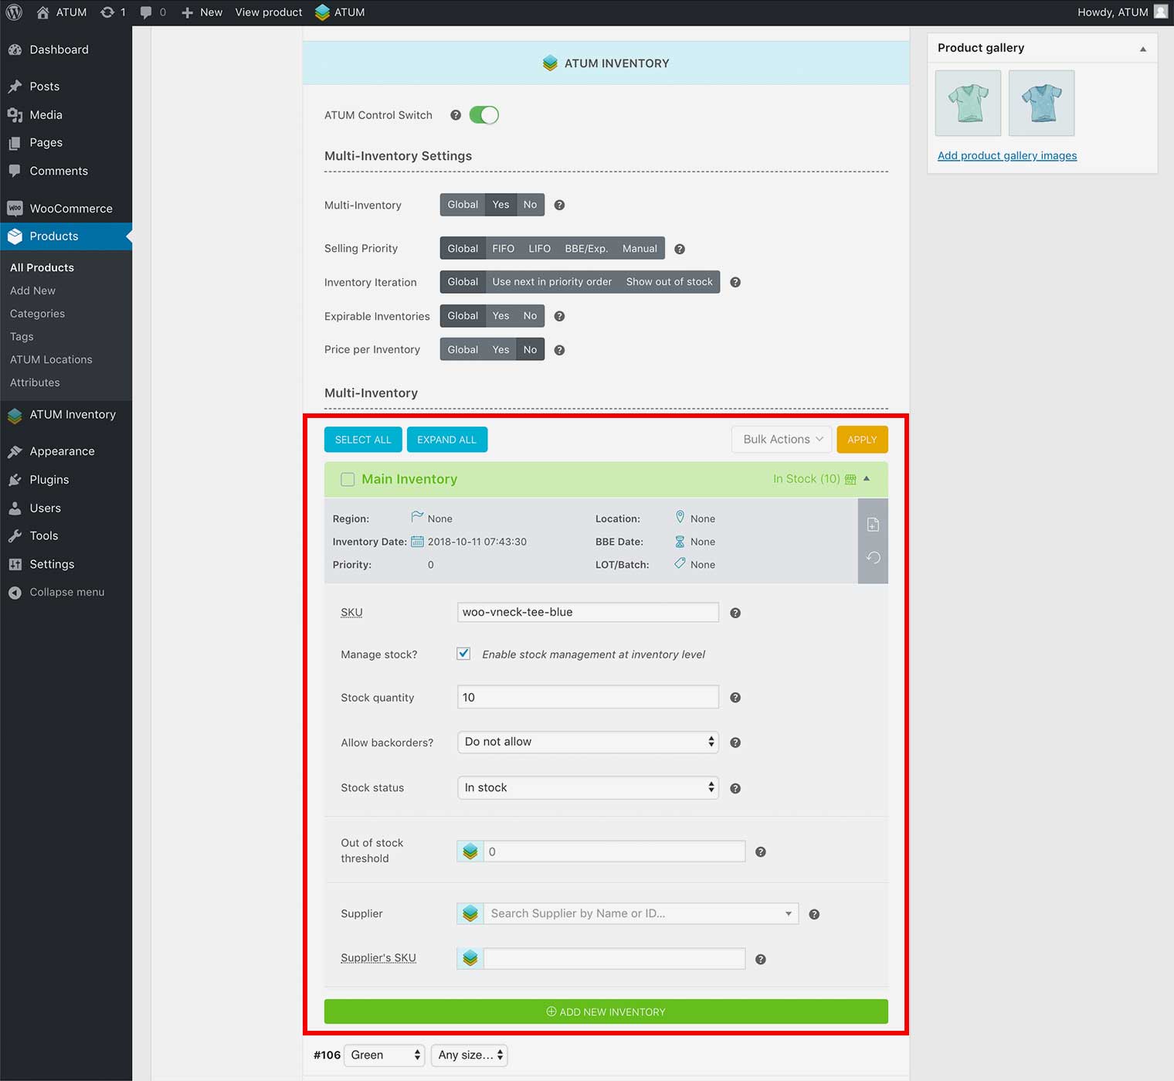Toggle the ATUM Control Switch off
This screenshot has width=1174, height=1081.
click(x=484, y=115)
